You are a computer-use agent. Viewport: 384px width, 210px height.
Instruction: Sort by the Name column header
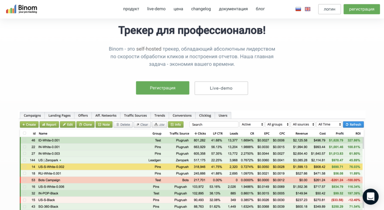click(x=43, y=134)
